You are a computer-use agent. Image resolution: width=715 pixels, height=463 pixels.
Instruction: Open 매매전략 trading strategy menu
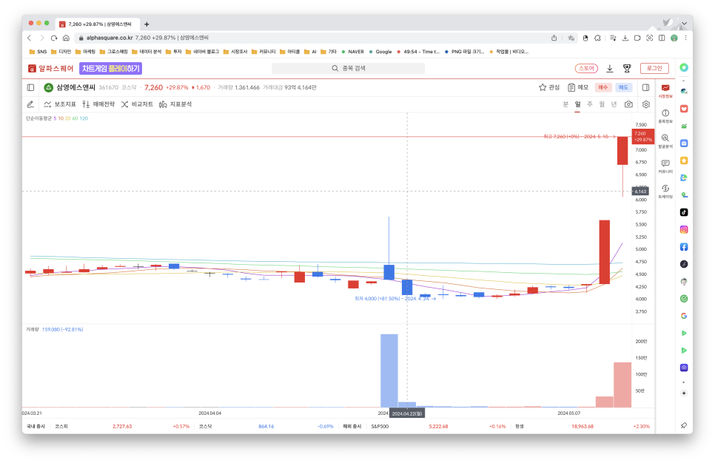tap(98, 104)
